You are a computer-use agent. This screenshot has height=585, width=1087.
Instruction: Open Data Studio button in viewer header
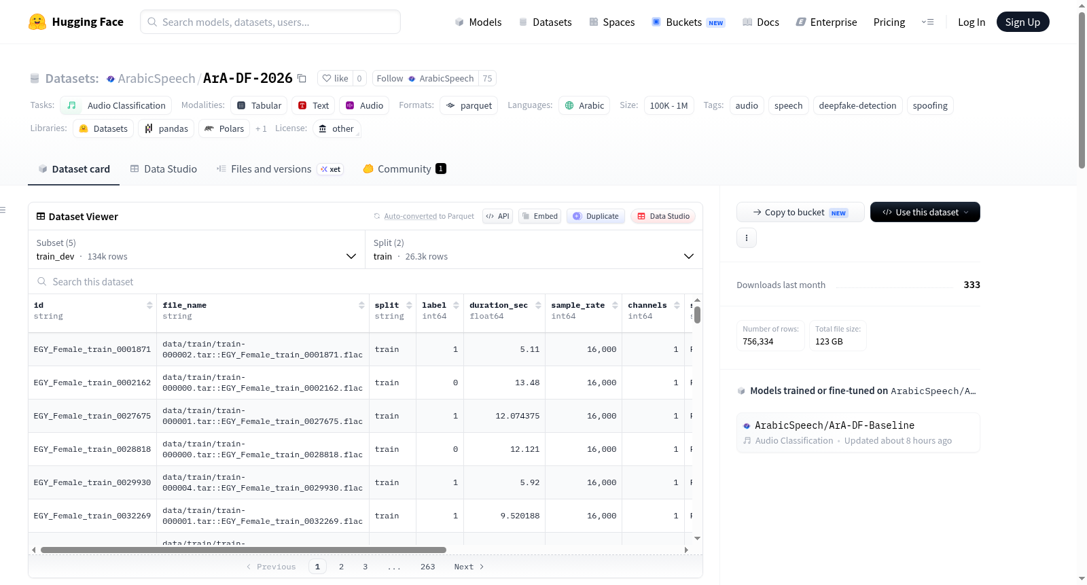(663, 216)
